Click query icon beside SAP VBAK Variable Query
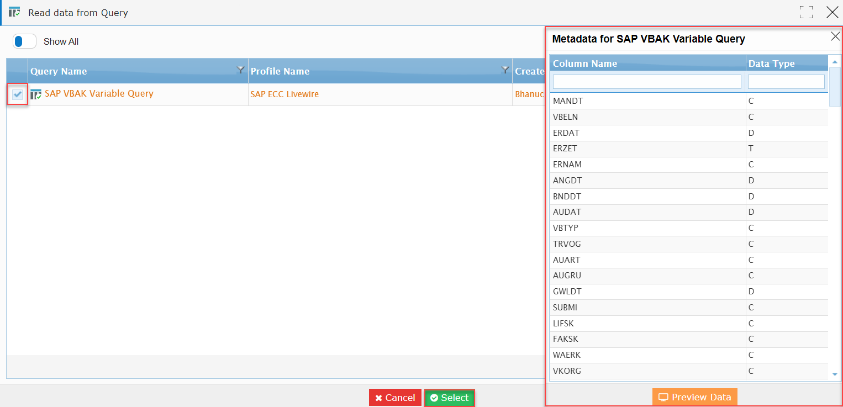843x407 pixels. tap(36, 94)
